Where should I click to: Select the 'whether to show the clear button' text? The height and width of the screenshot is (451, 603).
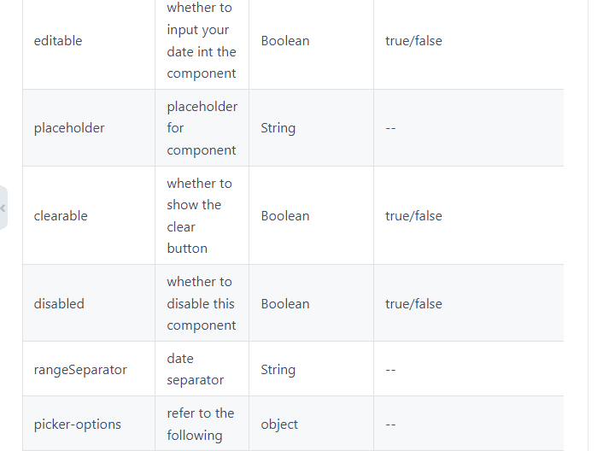200,216
